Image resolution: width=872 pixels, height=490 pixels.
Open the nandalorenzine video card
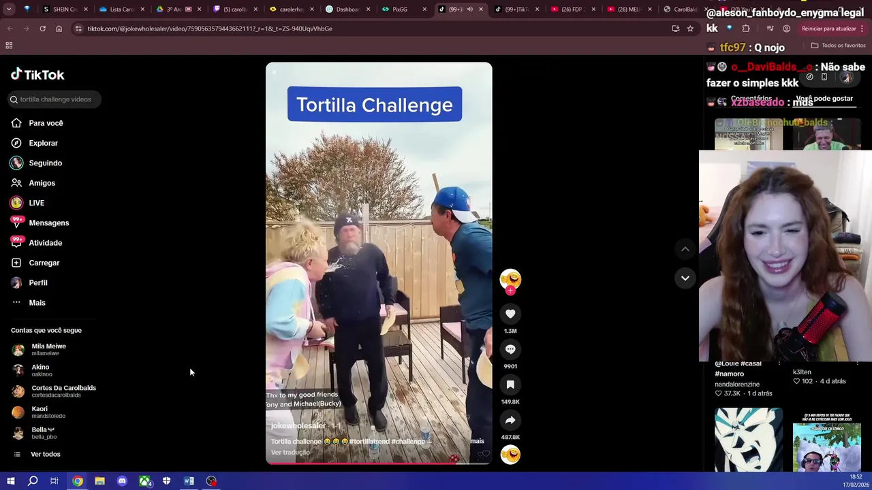pyautogui.click(x=749, y=378)
